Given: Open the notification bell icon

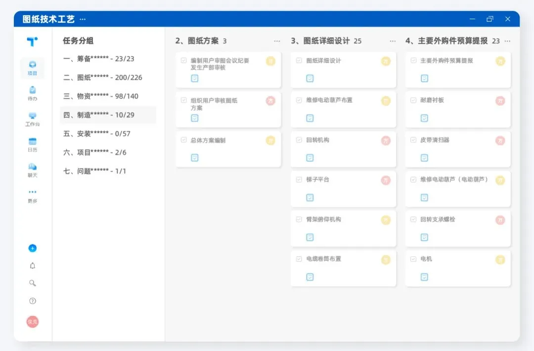Looking at the screenshot, I should [x=32, y=266].
